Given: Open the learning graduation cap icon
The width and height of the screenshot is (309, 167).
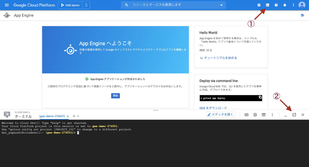Looking at the screenshot, I should click(x=302, y=15).
